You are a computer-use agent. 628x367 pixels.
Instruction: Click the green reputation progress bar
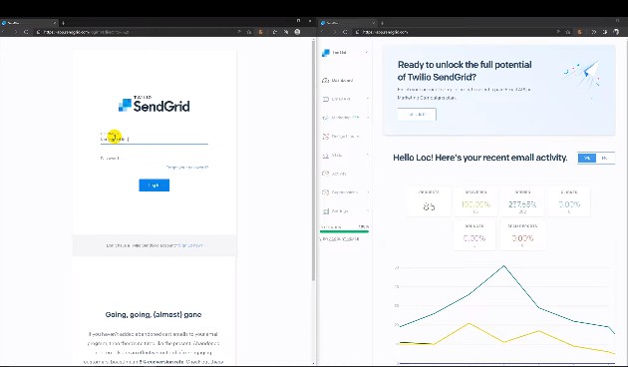344,231
